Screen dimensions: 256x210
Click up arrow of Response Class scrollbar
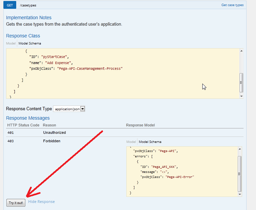point(241,51)
